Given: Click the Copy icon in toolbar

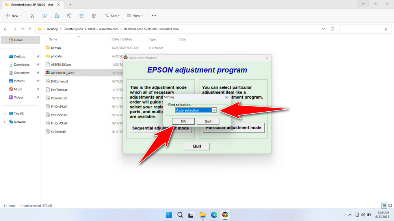Looking at the screenshot, I should click(45, 16).
